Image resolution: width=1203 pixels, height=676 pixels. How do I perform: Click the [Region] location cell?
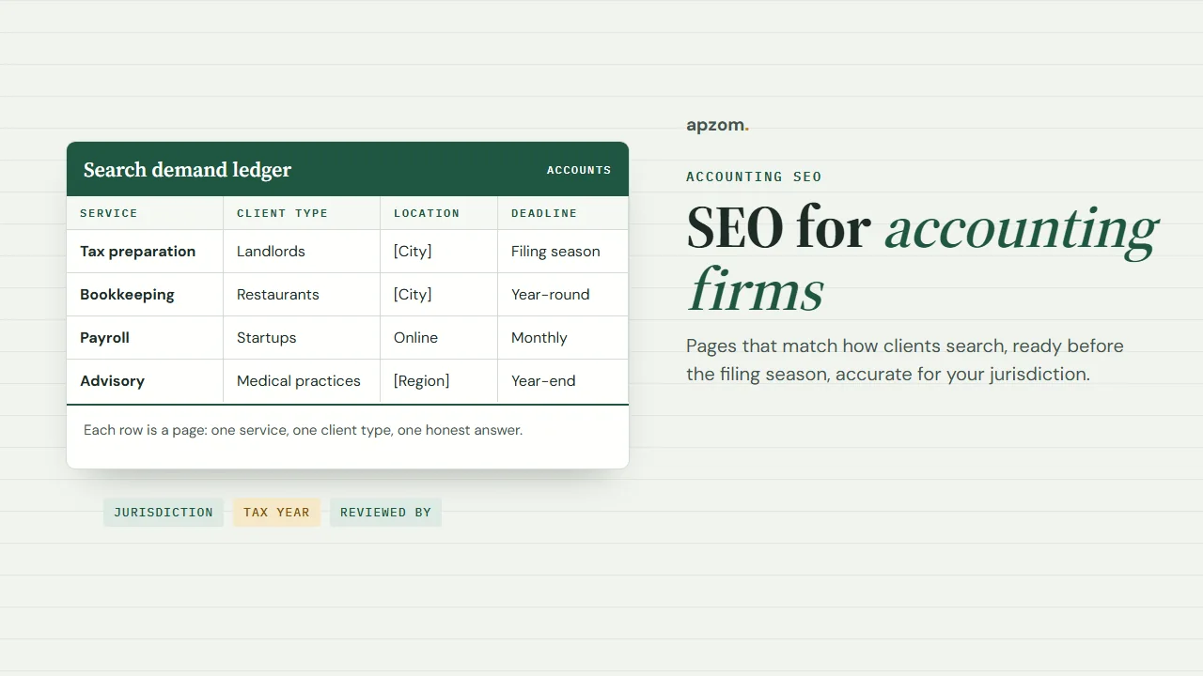click(x=439, y=381)
